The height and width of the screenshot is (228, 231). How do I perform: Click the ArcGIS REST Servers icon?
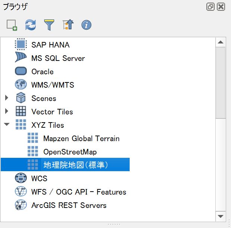coord(21,205)
